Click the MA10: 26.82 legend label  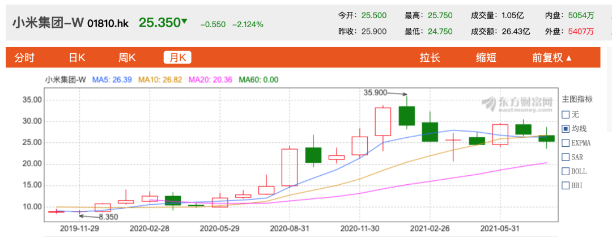[160, 80]
